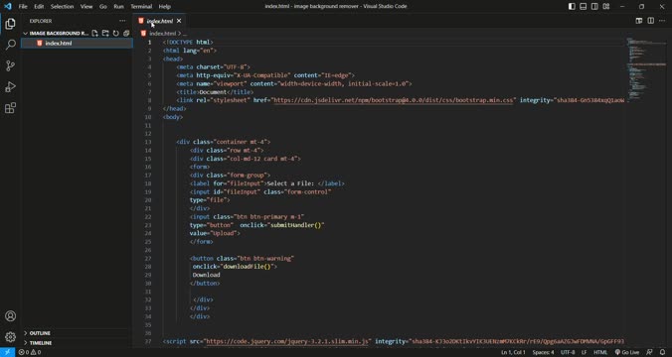Open the Run menu
672x357 pixels.
coord(118,6)
